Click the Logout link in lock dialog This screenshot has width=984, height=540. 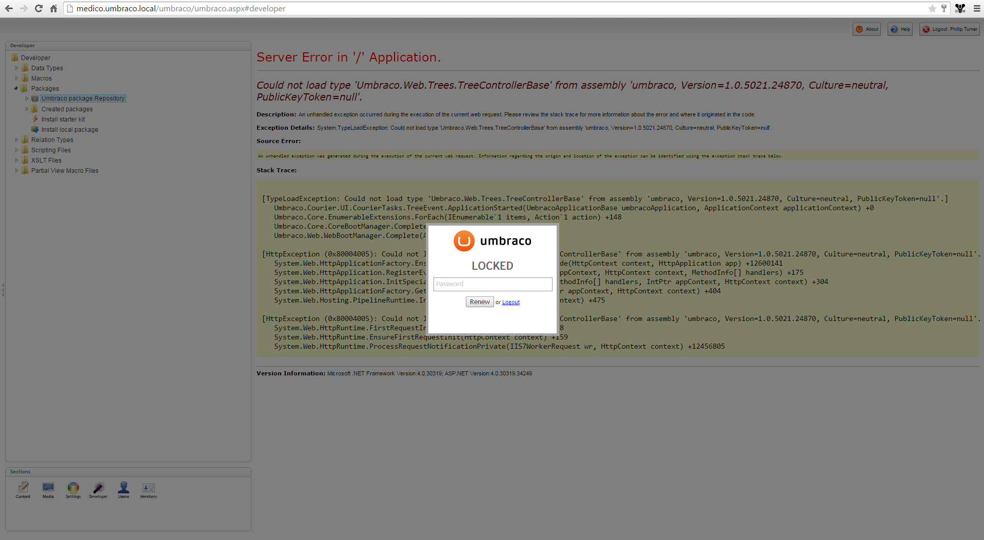(x=511, y=303)
